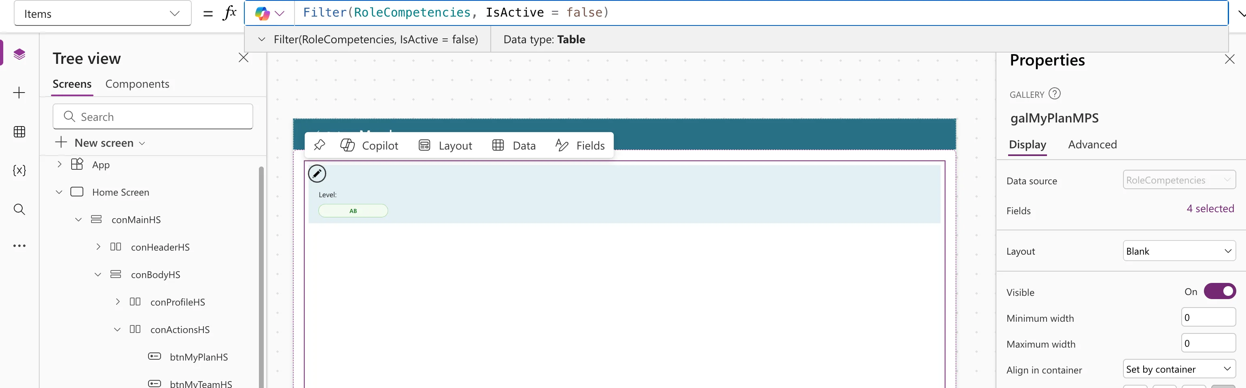This screenshot has width=1246, height=388.
Task: Expand the App tree node
Action: tap(59, 164)
